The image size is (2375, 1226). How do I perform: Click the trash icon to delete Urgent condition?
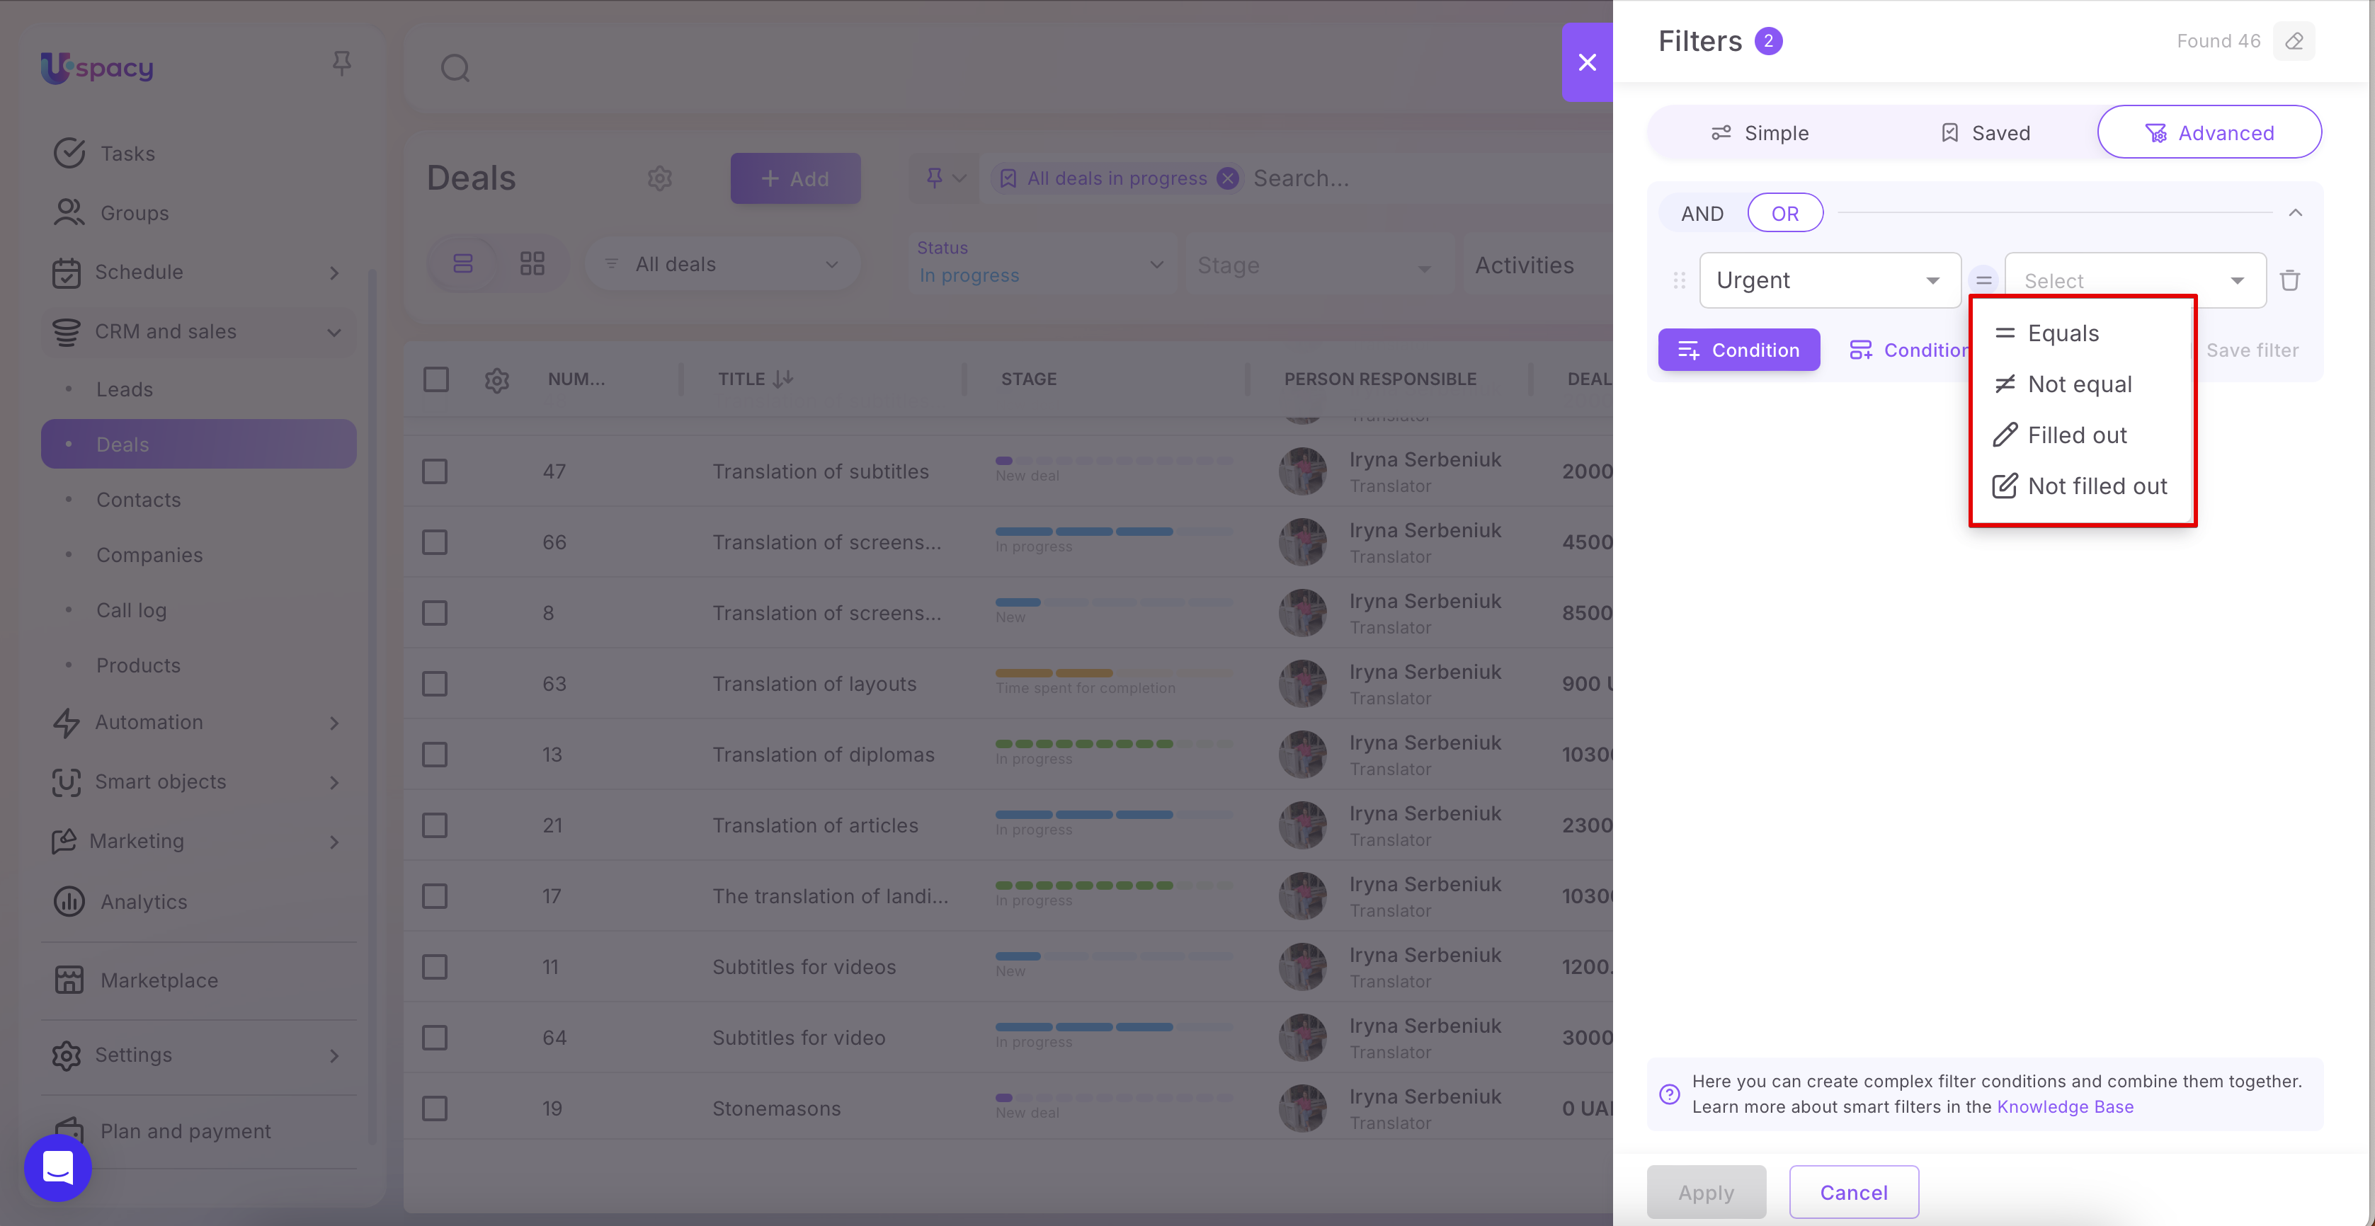[2289, 280]
